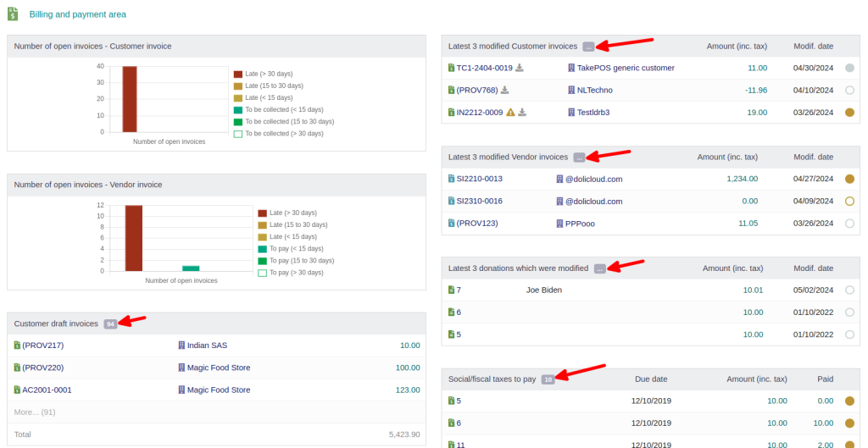Click warning icon next to IN2212-0009
Viewport: 868px width, 448px height.
tap(510, 112)
